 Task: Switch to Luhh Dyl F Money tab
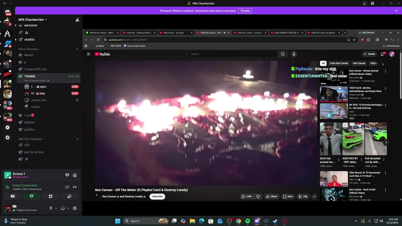[x=139, y=33]
